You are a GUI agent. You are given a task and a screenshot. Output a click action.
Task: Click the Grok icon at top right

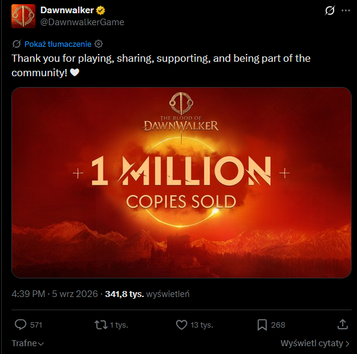[x=330, y=10]
